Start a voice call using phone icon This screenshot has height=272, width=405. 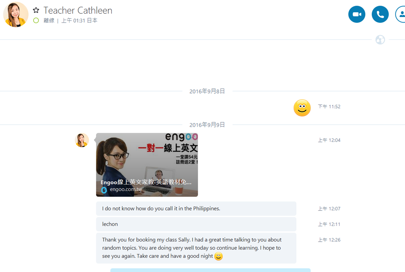tap(380, 15)
